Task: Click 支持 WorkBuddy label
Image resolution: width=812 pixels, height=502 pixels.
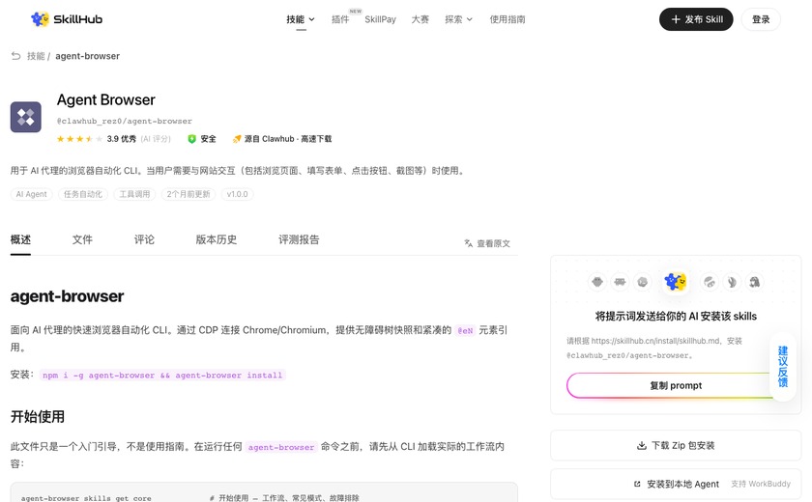Action: tap(761, 484)
